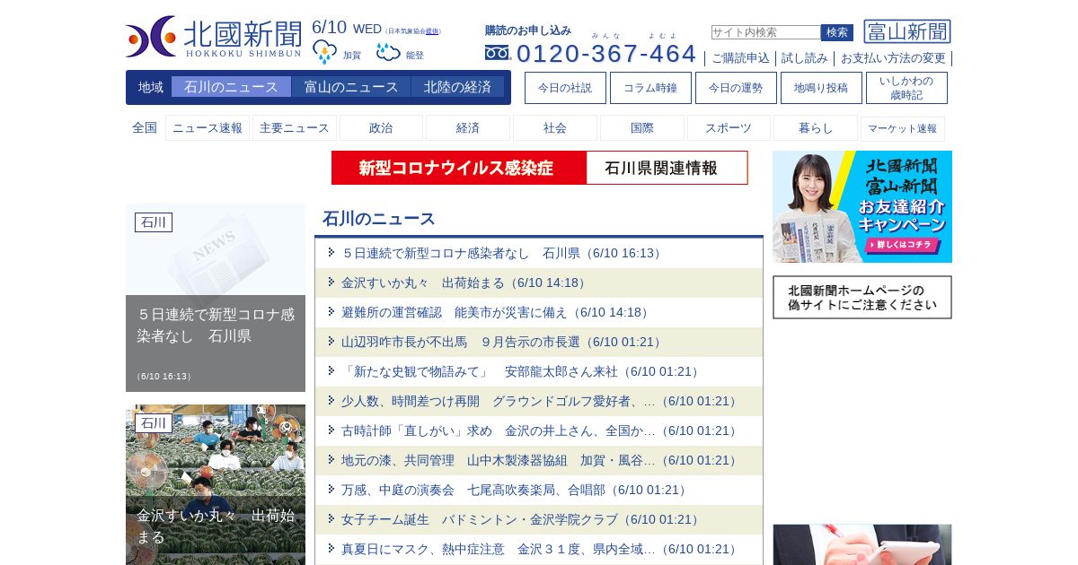View the 能登 weather icon
The image size is (1078, 565).
(388, 52)
